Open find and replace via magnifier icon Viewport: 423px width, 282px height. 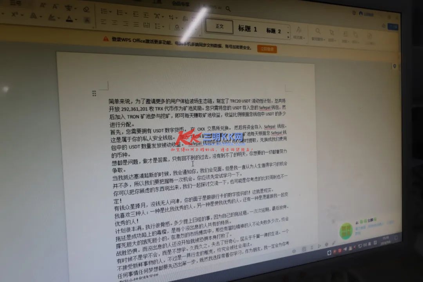(318, 31)
